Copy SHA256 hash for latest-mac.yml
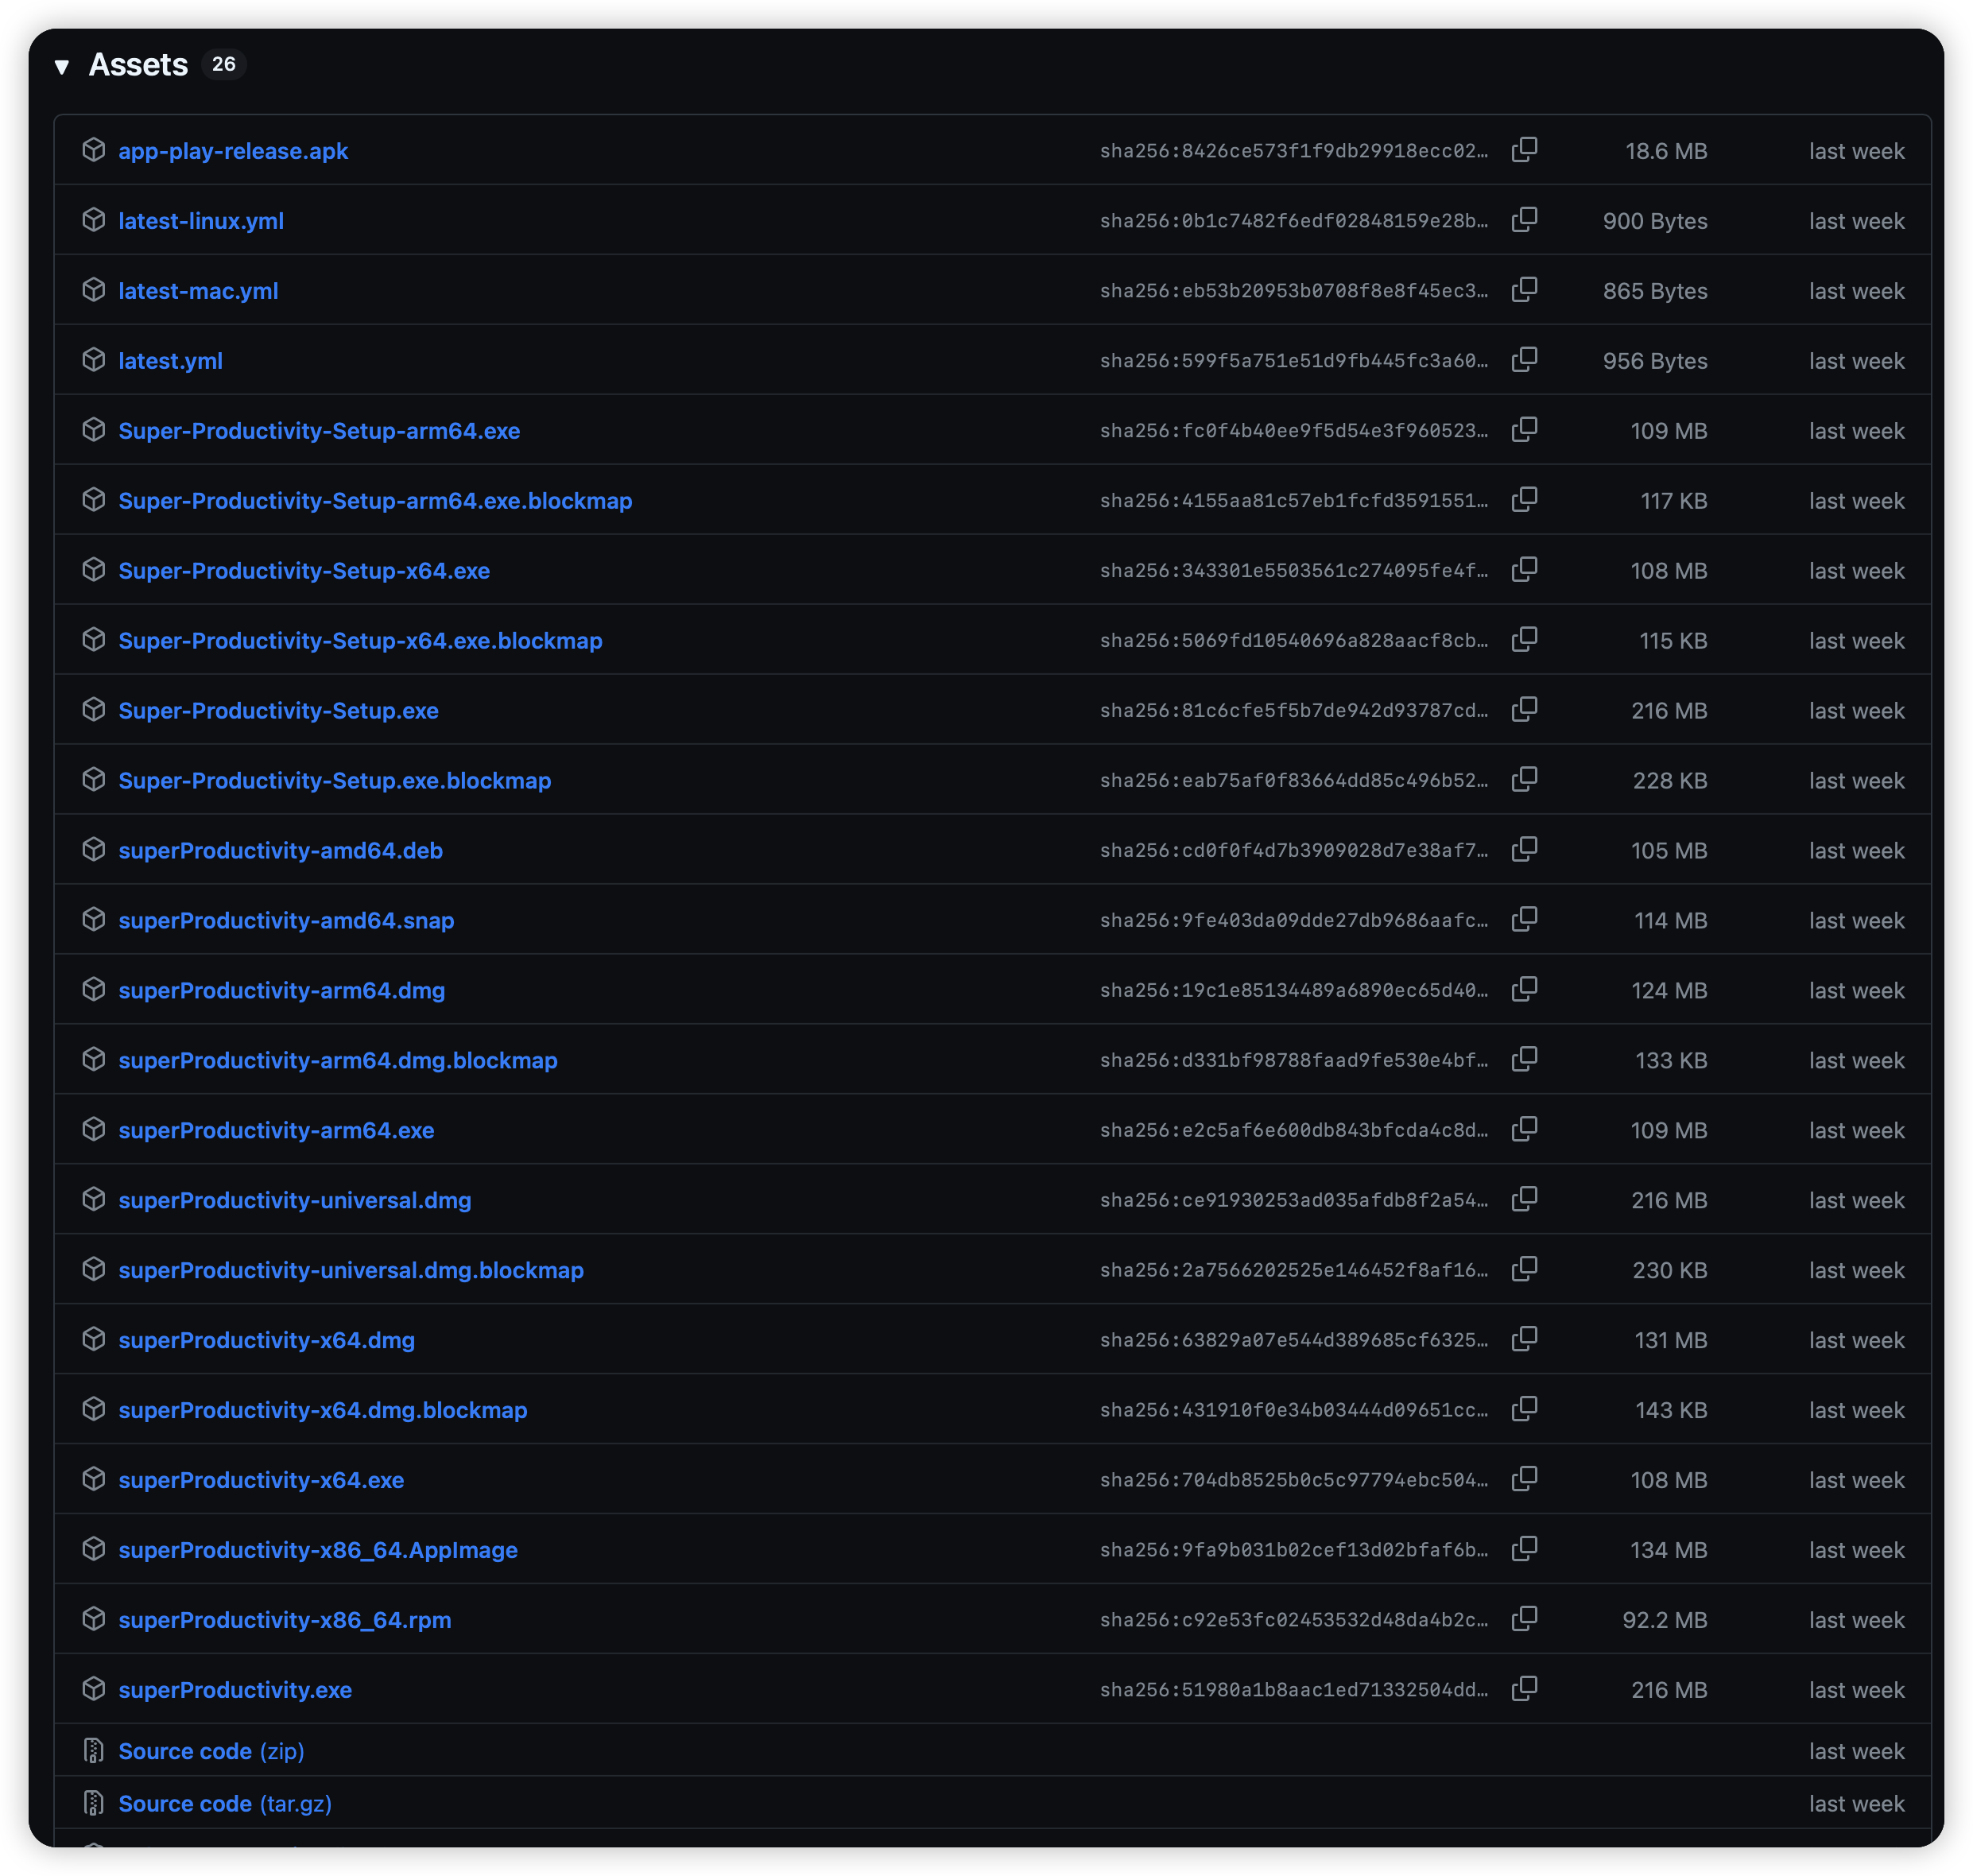1973x1876 pixels. pyautogui.click(x=1524, y=290)
